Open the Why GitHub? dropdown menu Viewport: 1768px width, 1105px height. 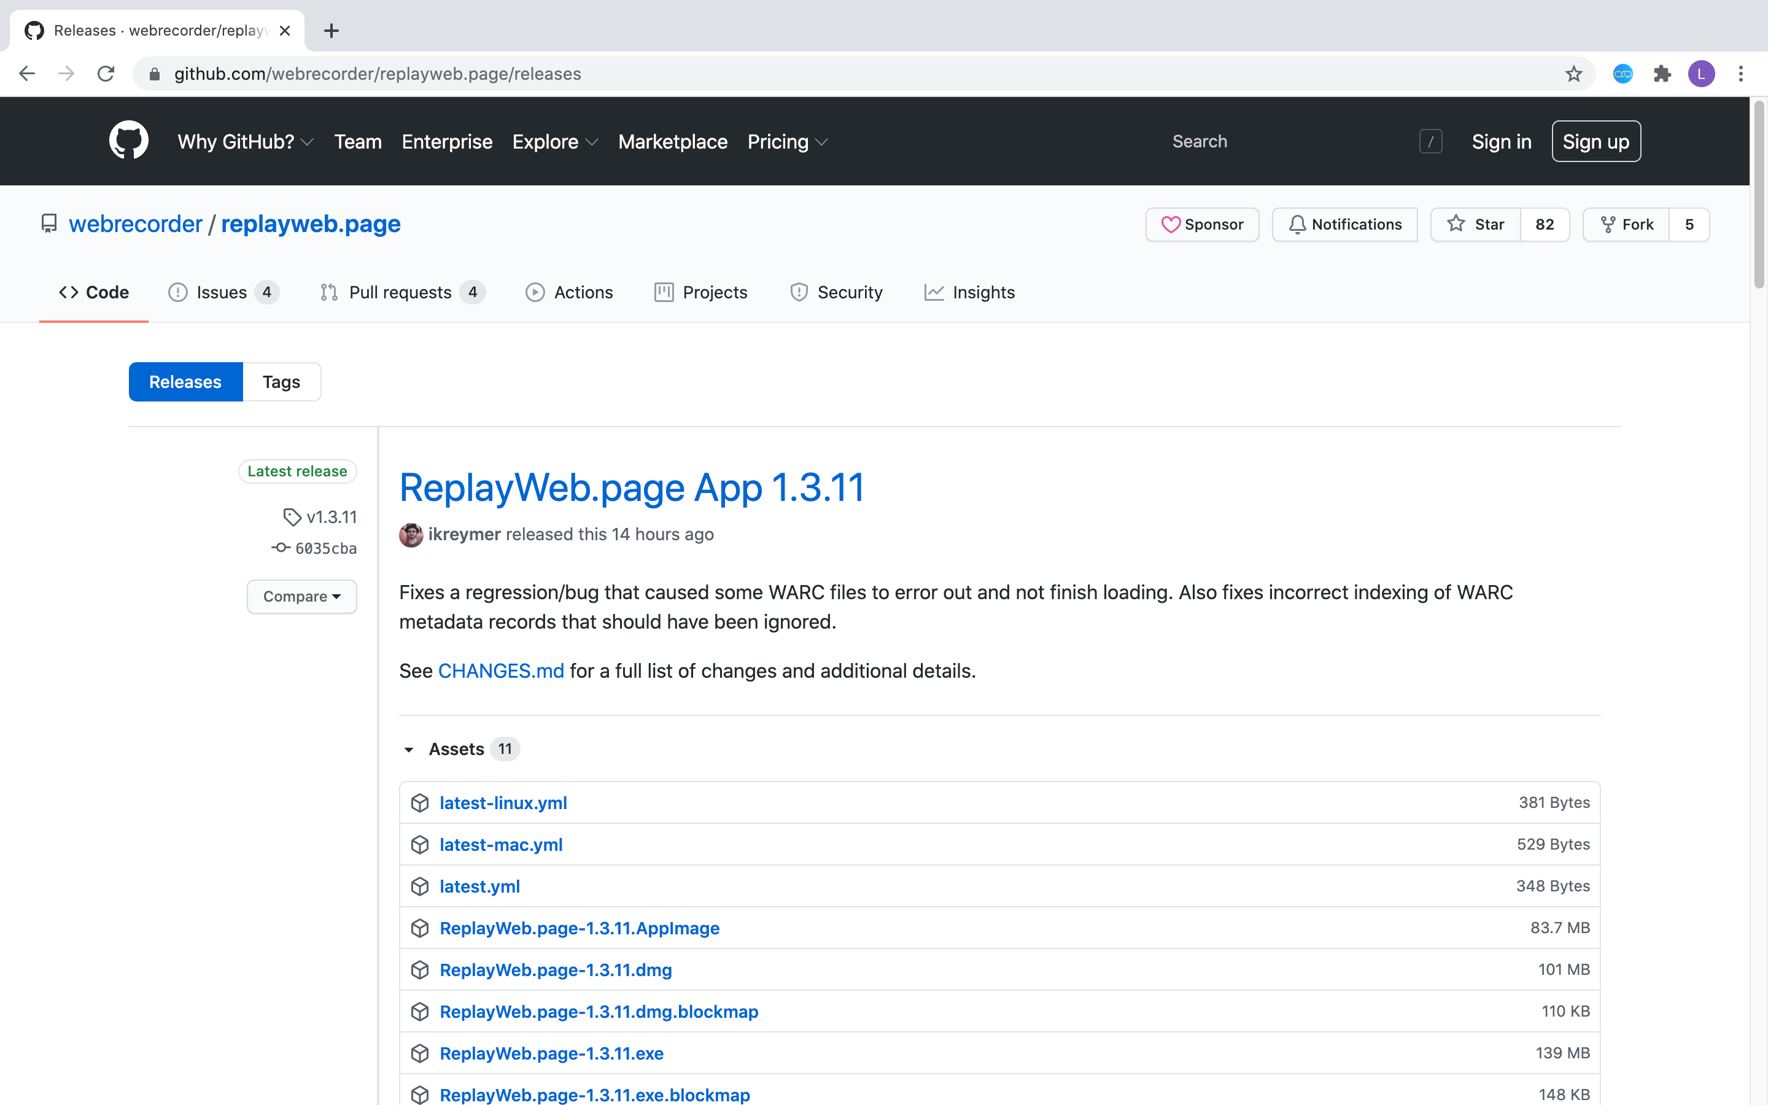click(246, 142)
